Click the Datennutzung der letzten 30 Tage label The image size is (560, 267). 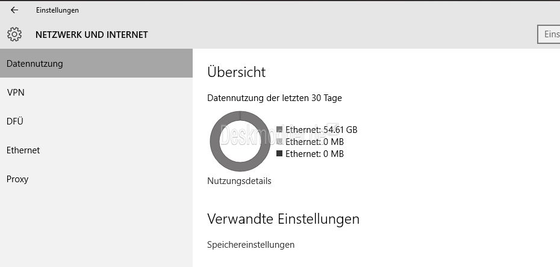[275, 97]
